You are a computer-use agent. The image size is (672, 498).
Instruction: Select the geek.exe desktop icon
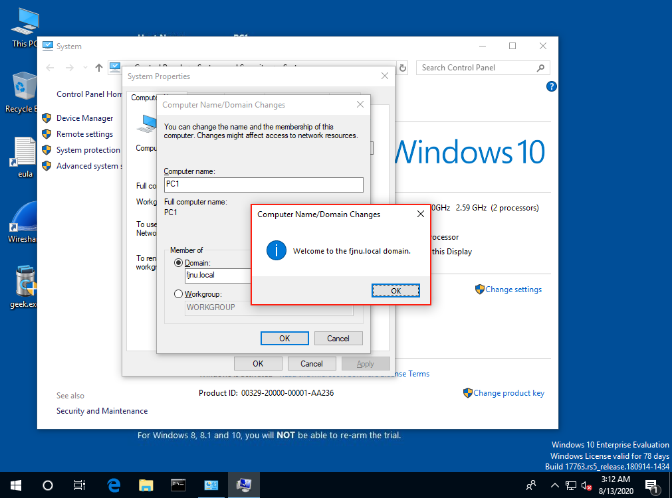coord(23,287)
